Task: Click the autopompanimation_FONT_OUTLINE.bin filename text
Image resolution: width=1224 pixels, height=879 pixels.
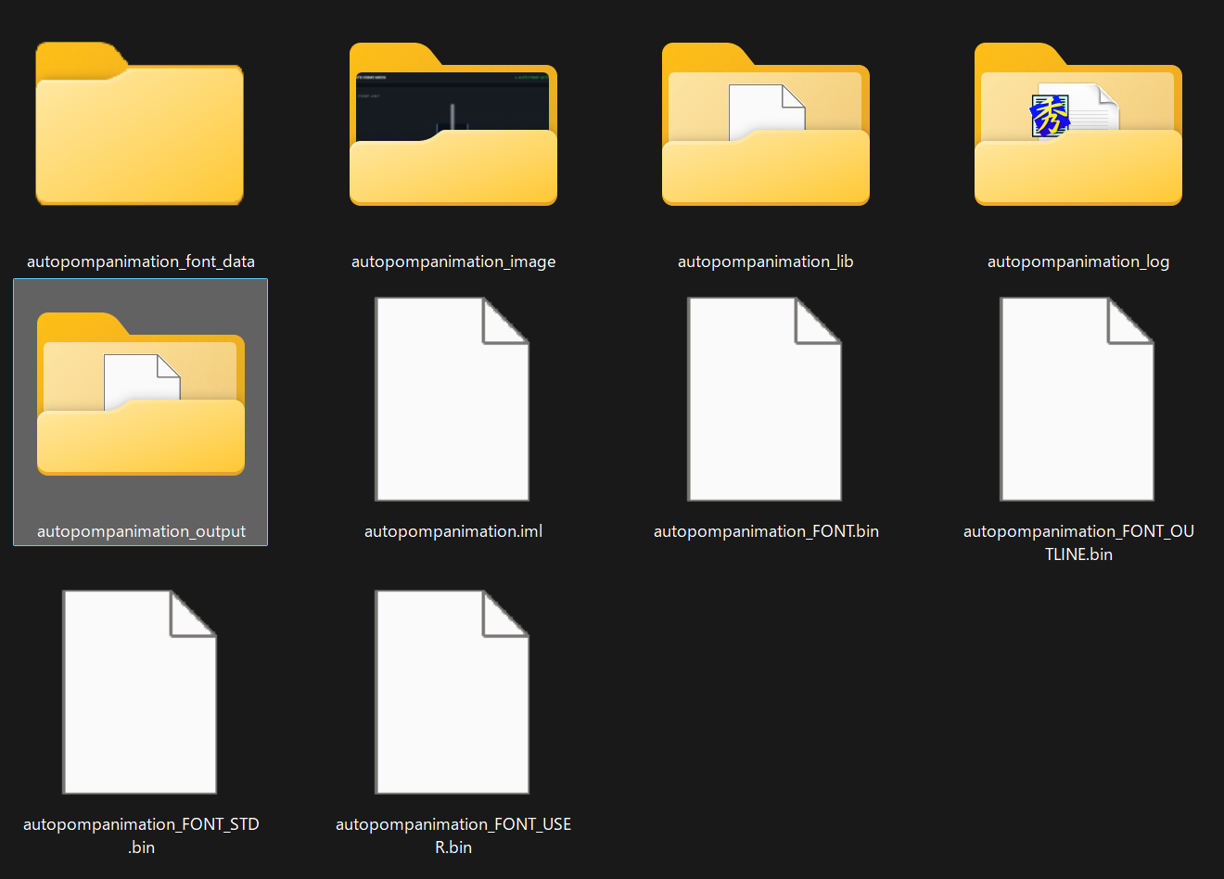Action: (x=1078, y=542)
